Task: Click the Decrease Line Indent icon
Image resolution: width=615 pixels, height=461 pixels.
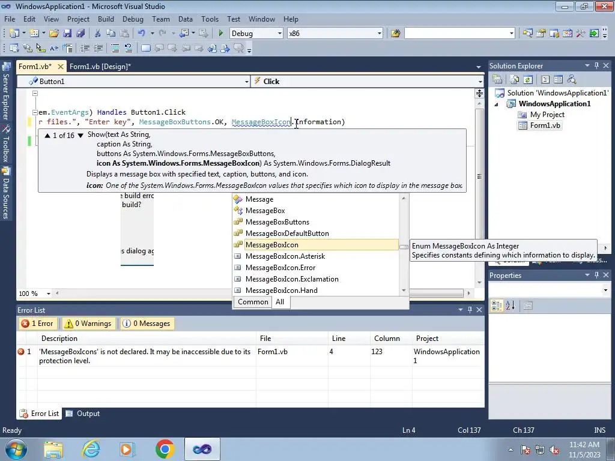Action: point(85,48)
